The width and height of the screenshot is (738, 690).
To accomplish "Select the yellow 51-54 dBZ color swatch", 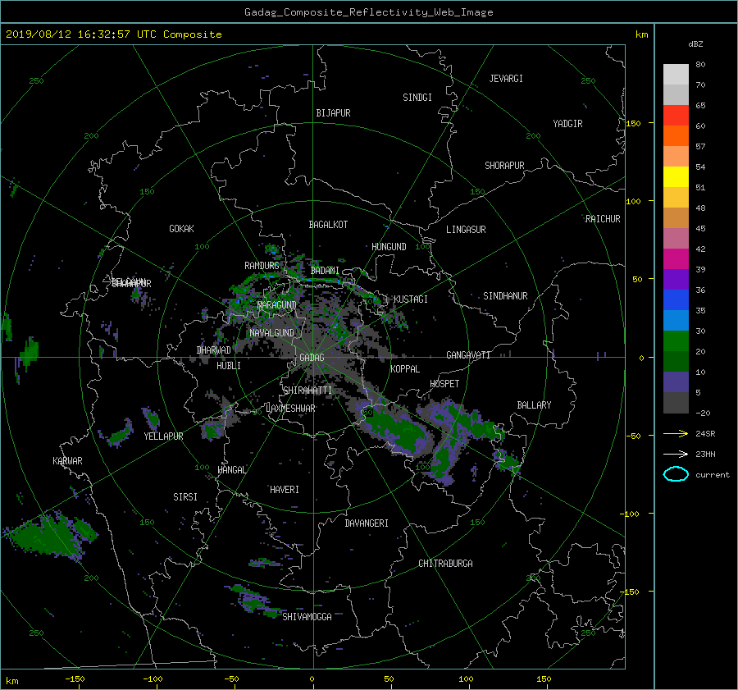I will [676, 176].
